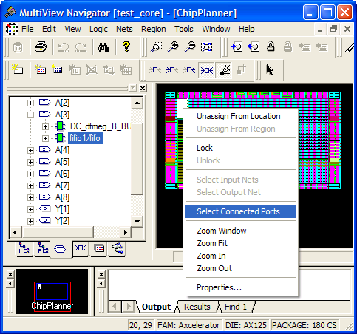Expand the Y[2] port node
This screenshot has height=334, width=357.
click(x=30, y=221)
